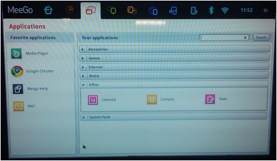Click the Media category title
The height and width of the screenshot is (161, 277).
point(94,76)
